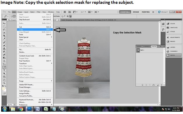
Task: Click the foreground color swatch
Action: (x=3, y=89)
